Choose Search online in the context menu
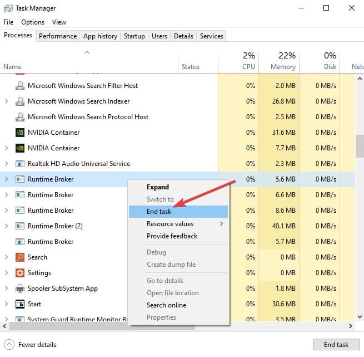 [178, 305]
